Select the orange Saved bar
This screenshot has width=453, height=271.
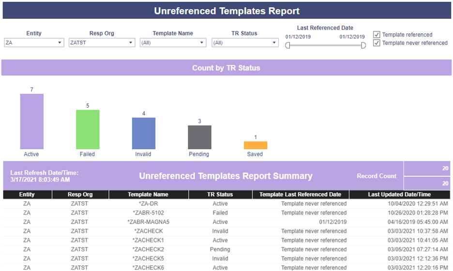pyautogui.click(x=256, y=145)
